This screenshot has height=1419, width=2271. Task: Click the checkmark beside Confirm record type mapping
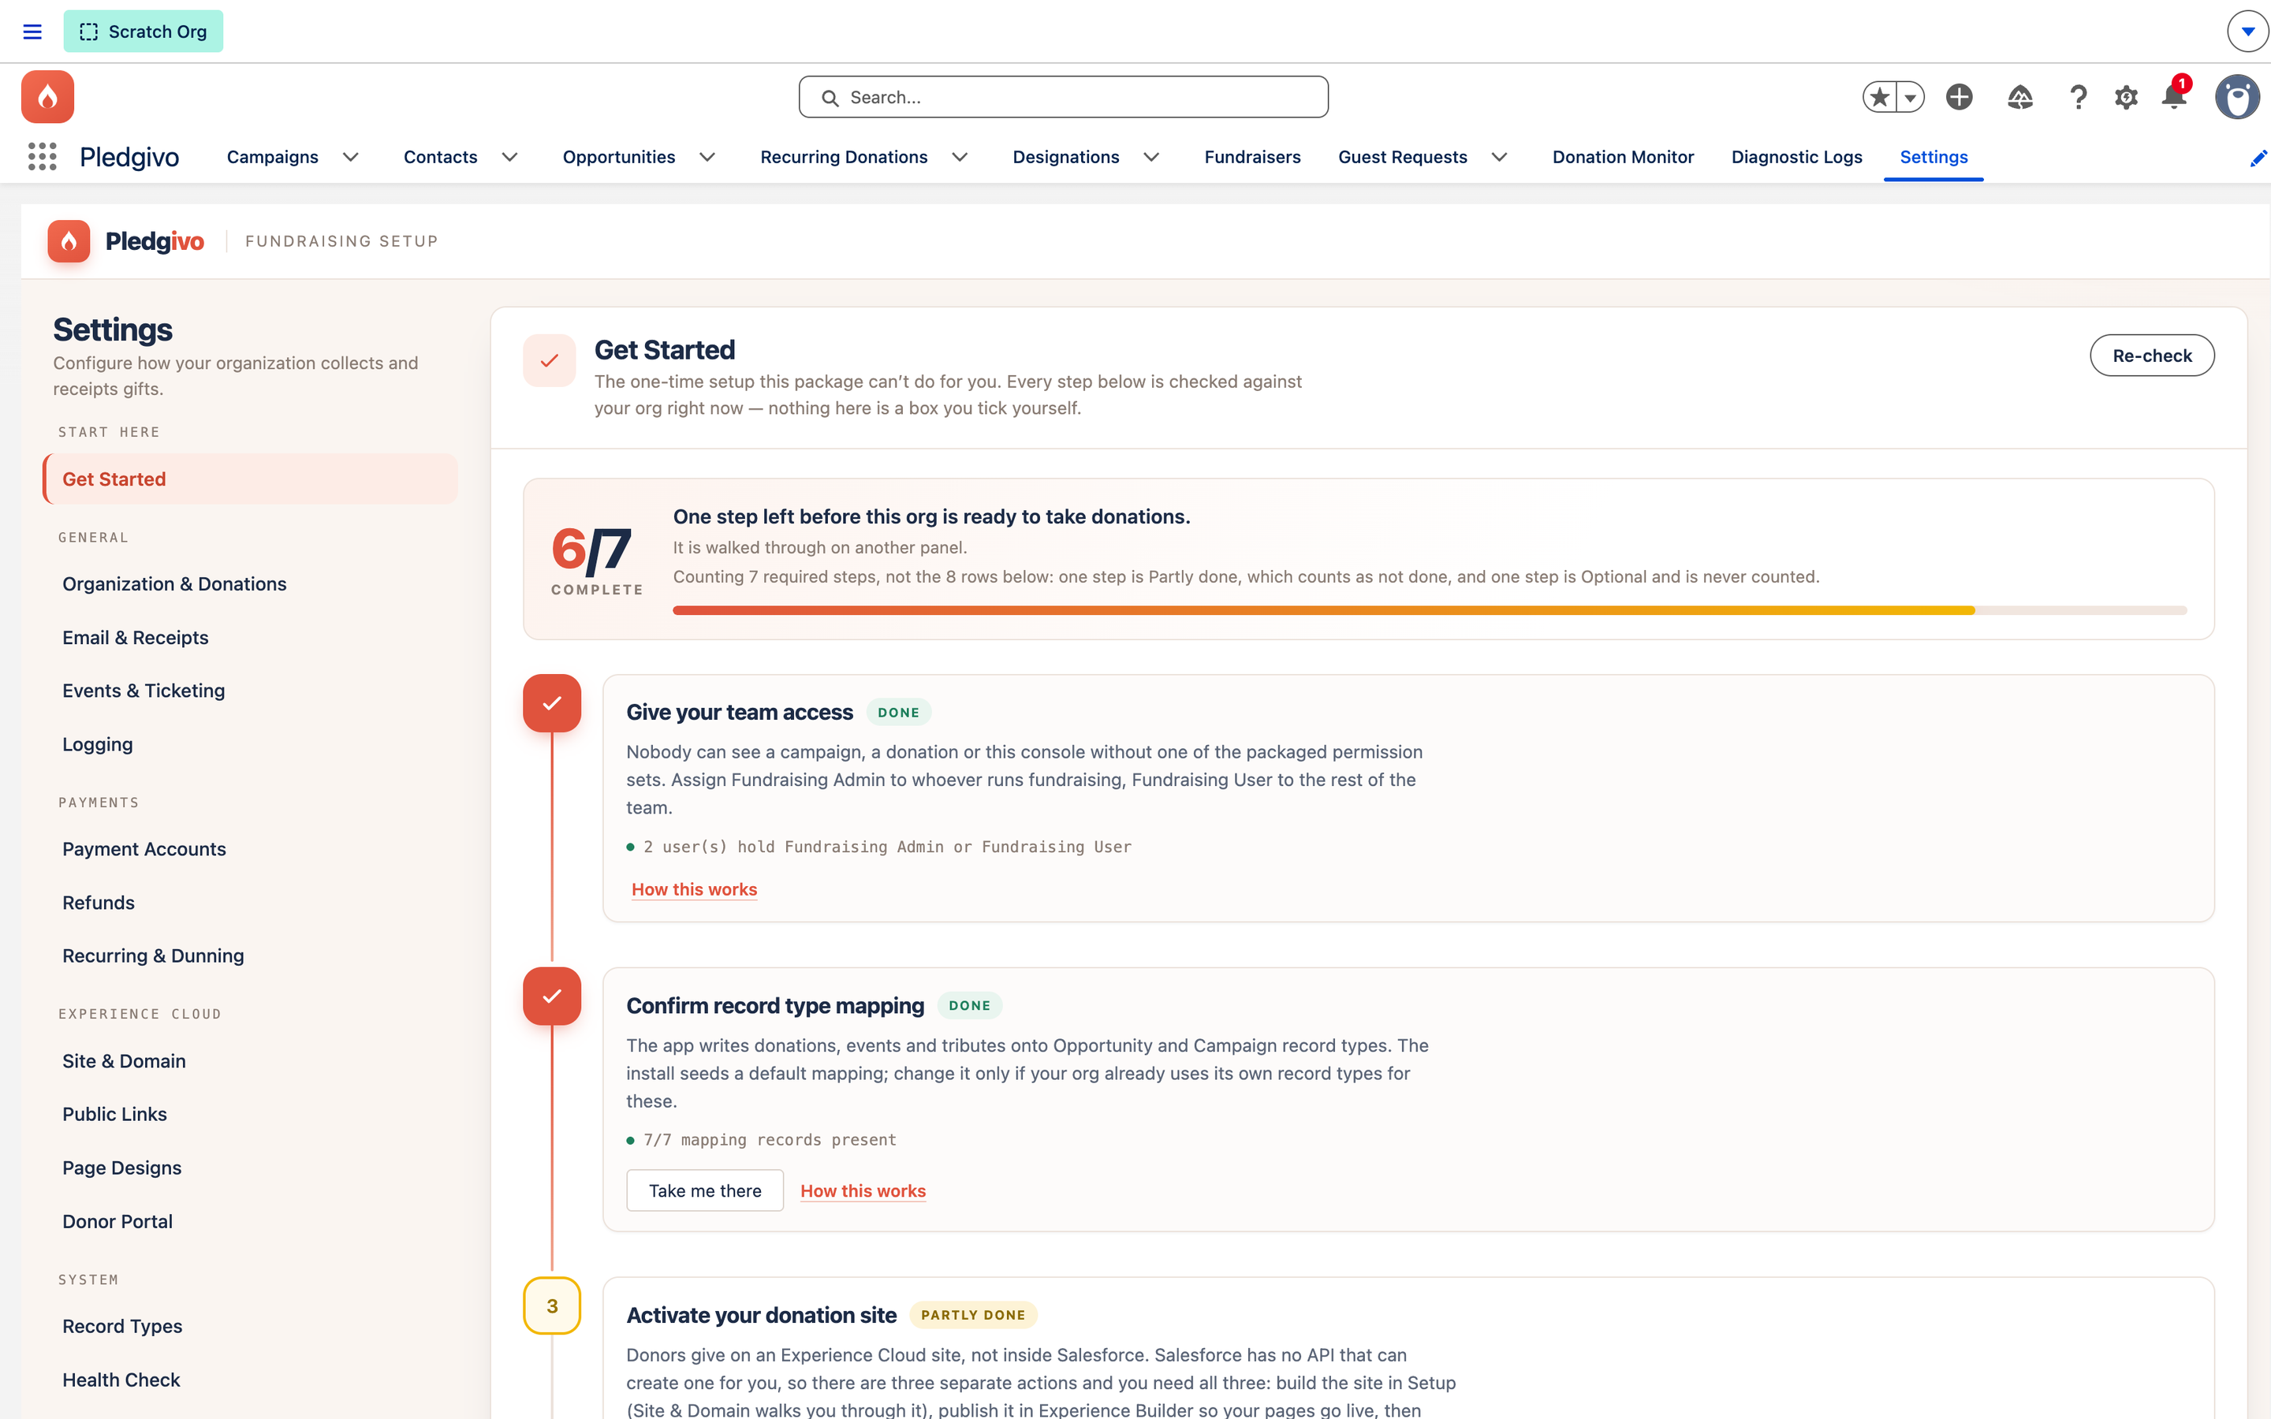[x=552, y=996]
